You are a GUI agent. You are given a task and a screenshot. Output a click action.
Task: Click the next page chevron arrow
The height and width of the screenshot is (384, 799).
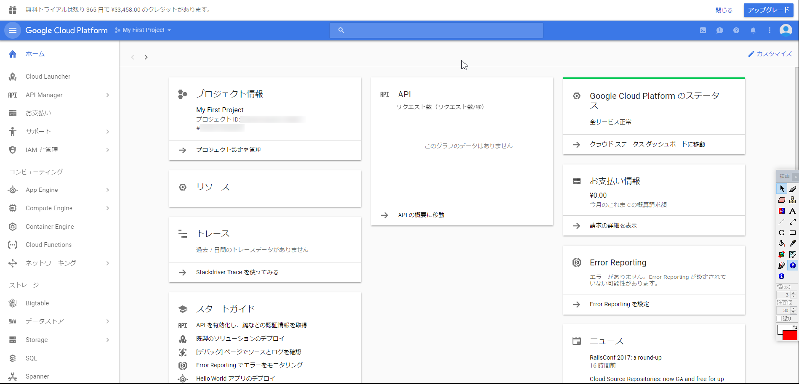point(146,57)
